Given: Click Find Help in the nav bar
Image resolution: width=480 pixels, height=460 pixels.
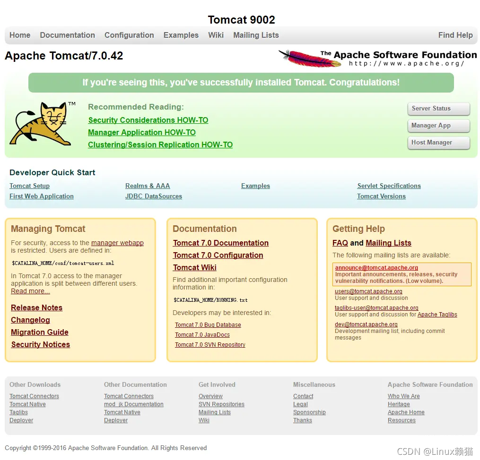Looking at the screenshot, I should pyautogui.click(x=455, y=35).
